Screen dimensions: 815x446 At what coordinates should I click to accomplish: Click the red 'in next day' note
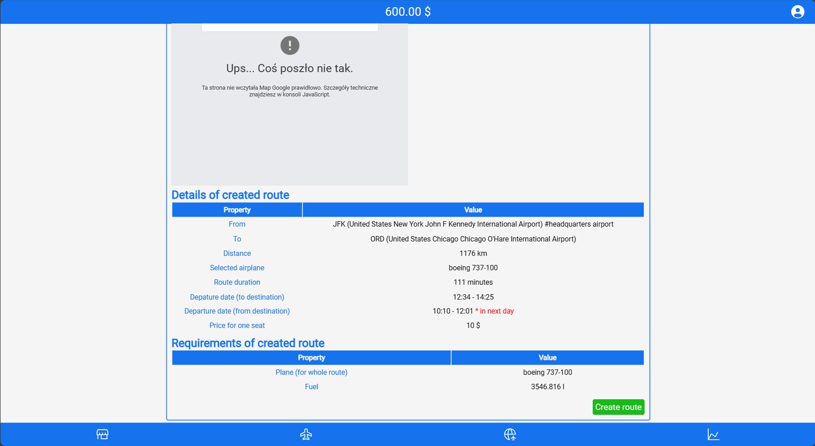coord(496,311)
